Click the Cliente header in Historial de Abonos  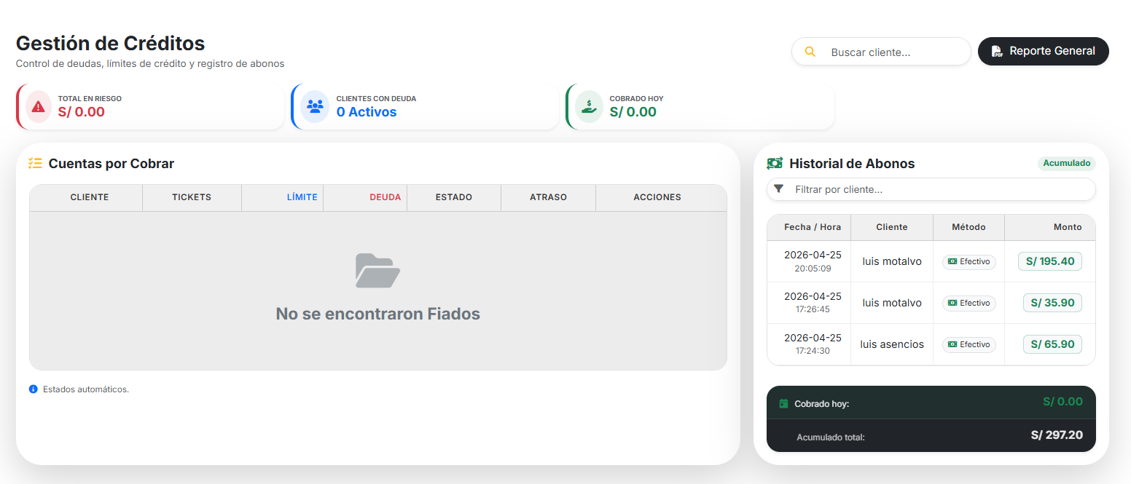tap(892, 227)
